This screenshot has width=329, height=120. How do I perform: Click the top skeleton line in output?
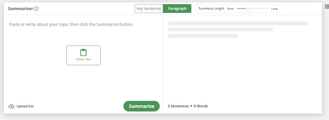coord(238,23)
